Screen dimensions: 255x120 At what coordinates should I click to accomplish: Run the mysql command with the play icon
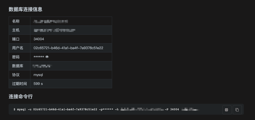[x=227, y=110]
